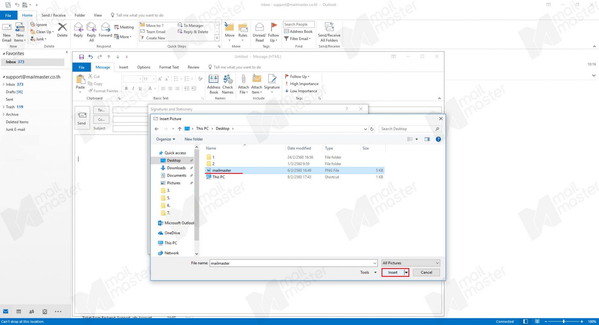This screenshot has width=599, height=325.
Task: Click the Reply icon in main ribbon
Action: tap(78, 28)
